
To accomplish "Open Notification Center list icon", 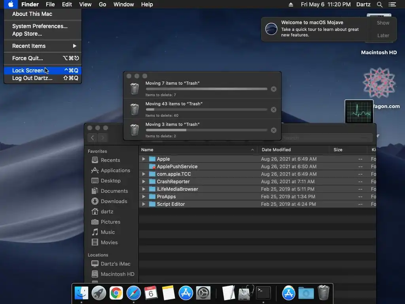I will click(x=392, y=4).
